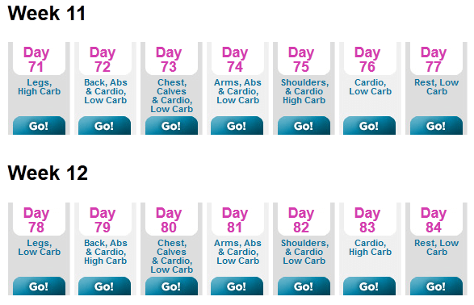Click Go! button for Day 71

pyautogui.click(x=39, y=126)
